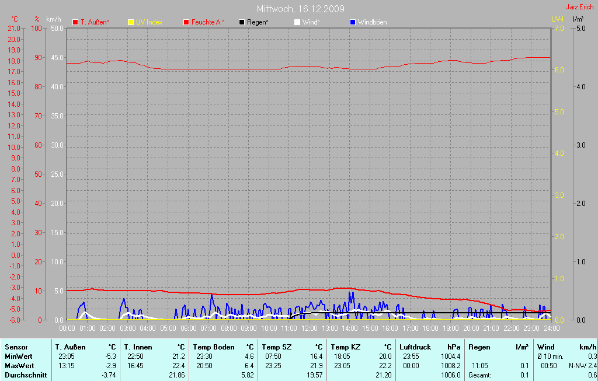Click the 'Temp KZ' column header
Viewport: 598px width, 381px height.
tap(346, 347)
